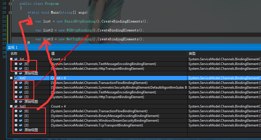Select the WindowsStreamSecurityBindingElement value

(x=105, y=120)
